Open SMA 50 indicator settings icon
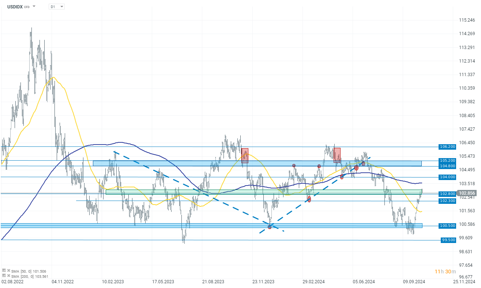 (4, 271)
